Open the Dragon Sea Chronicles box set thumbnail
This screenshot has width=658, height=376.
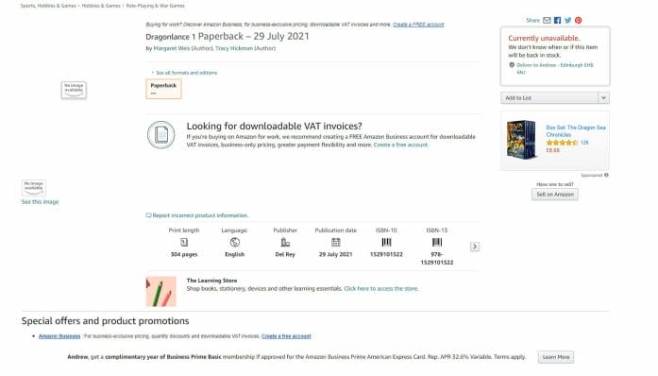521,139
